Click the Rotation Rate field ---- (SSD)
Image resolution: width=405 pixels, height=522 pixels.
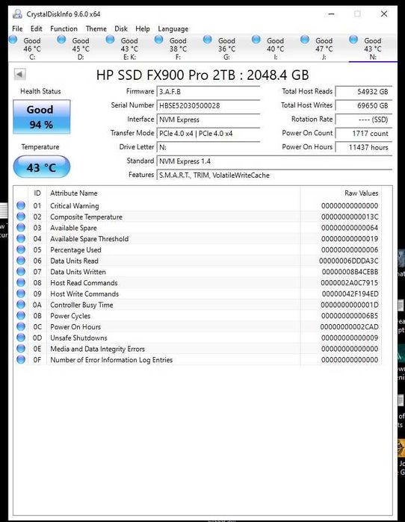pos(363,119)
